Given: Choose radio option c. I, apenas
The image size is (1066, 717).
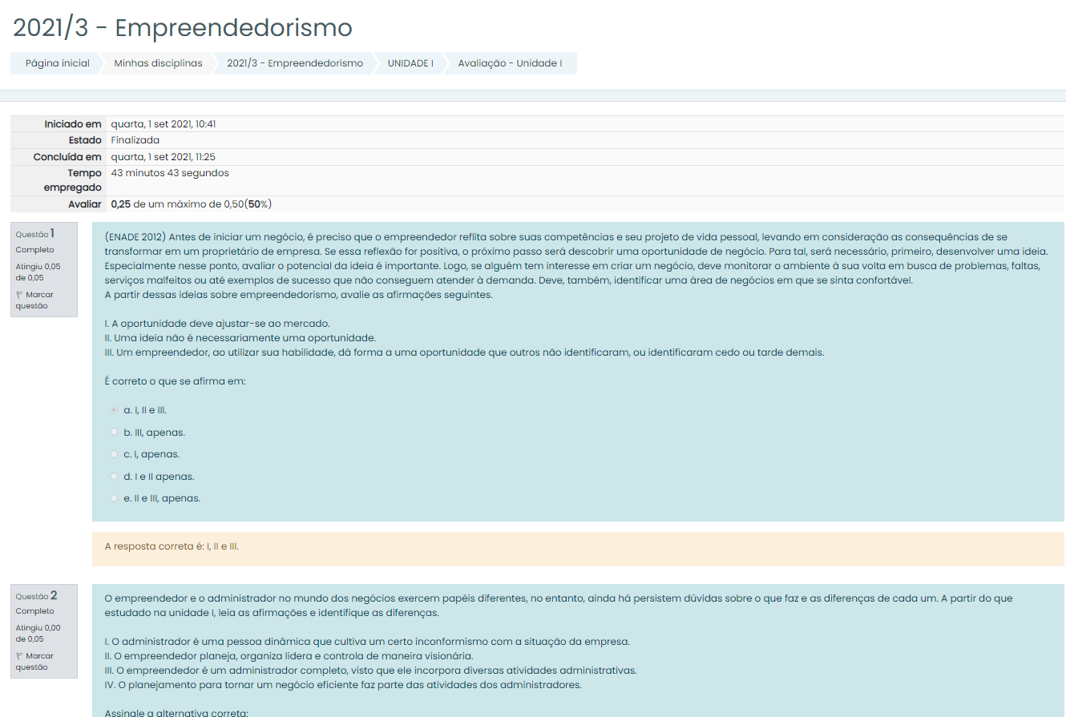Looking at the screenshot, I should coord(114,454).
